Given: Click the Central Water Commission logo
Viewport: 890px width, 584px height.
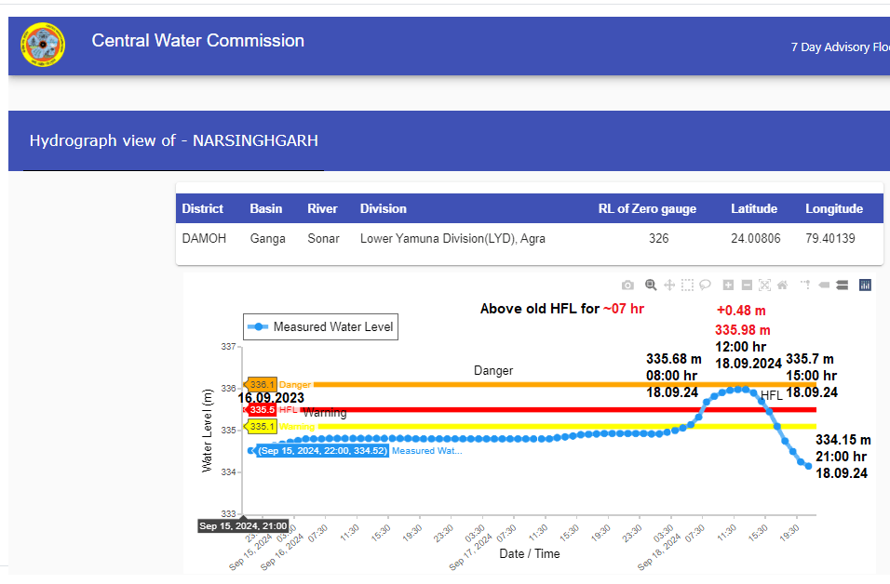Looking at the screenshot, I should (43, 45).
